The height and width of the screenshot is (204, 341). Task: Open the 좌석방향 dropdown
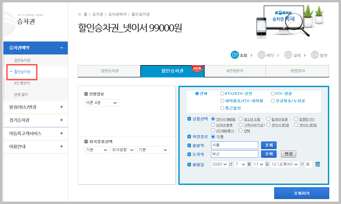point(123,150)
